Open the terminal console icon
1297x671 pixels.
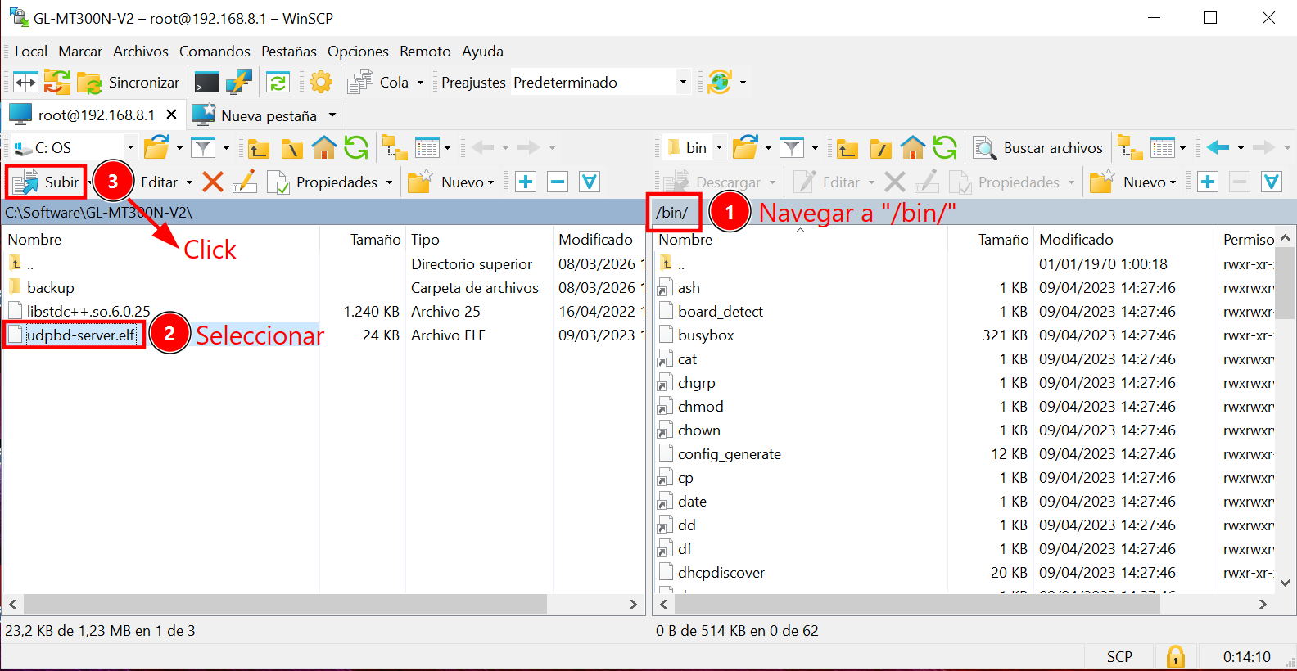[206, 83]
